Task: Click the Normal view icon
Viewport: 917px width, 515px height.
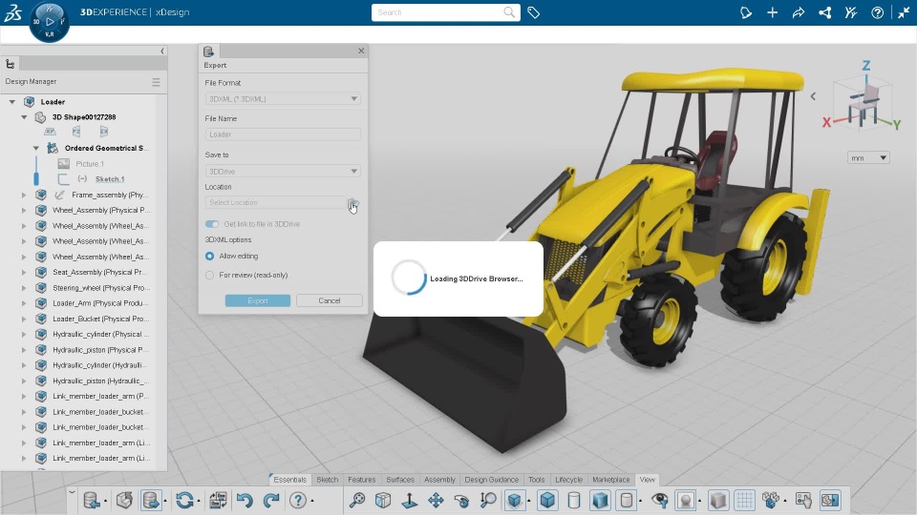Action: tap(410, 500)
